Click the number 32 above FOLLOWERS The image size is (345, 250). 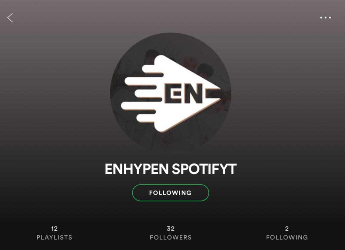click(x=171, y=229)
